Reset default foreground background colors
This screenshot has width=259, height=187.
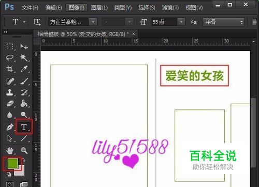[x=9, y=175]
